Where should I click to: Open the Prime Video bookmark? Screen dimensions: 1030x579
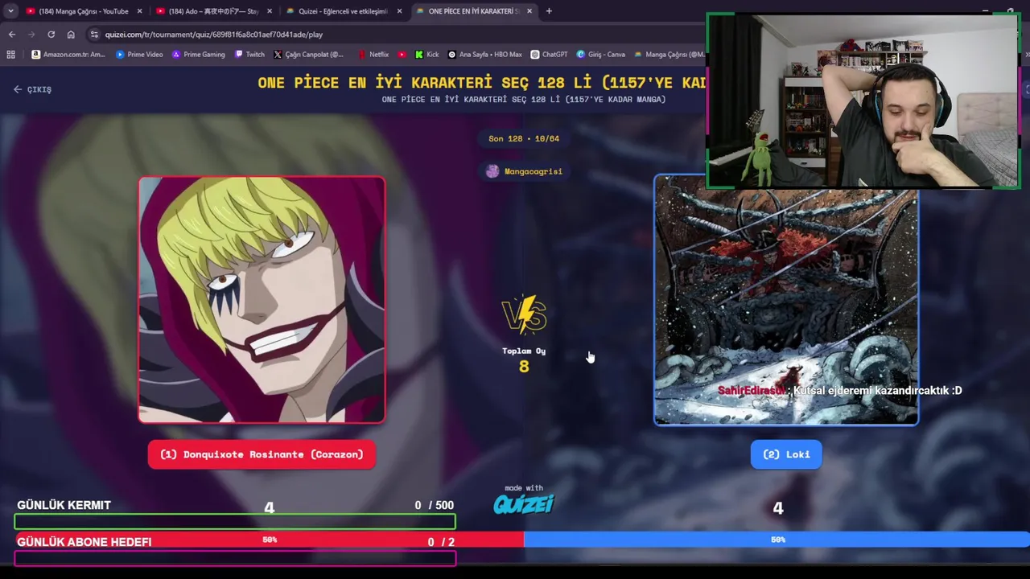139,55
